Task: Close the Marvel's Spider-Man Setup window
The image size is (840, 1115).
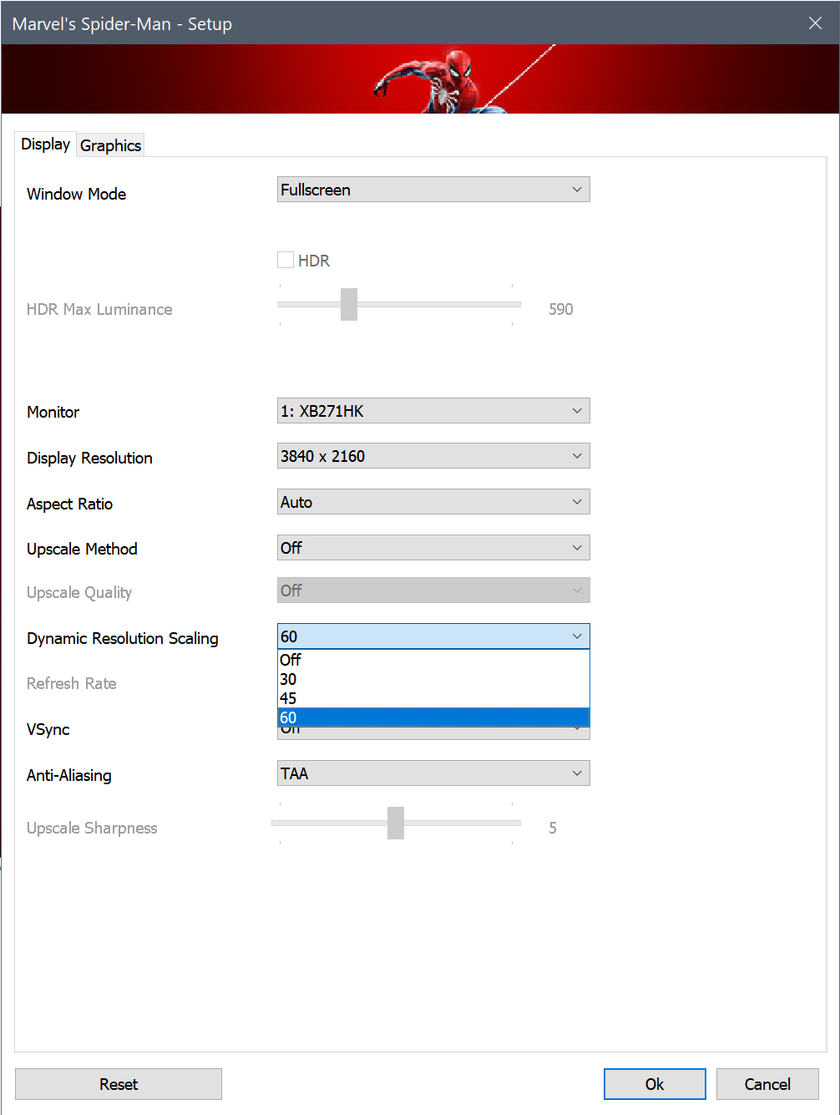Action: [815, 23]
